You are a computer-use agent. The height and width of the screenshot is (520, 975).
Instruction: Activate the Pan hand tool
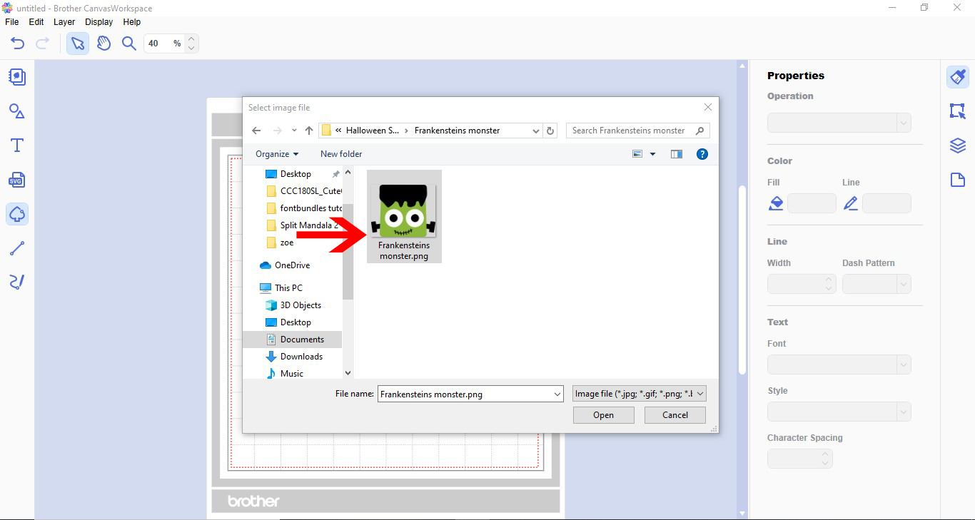tap(103, 44)
